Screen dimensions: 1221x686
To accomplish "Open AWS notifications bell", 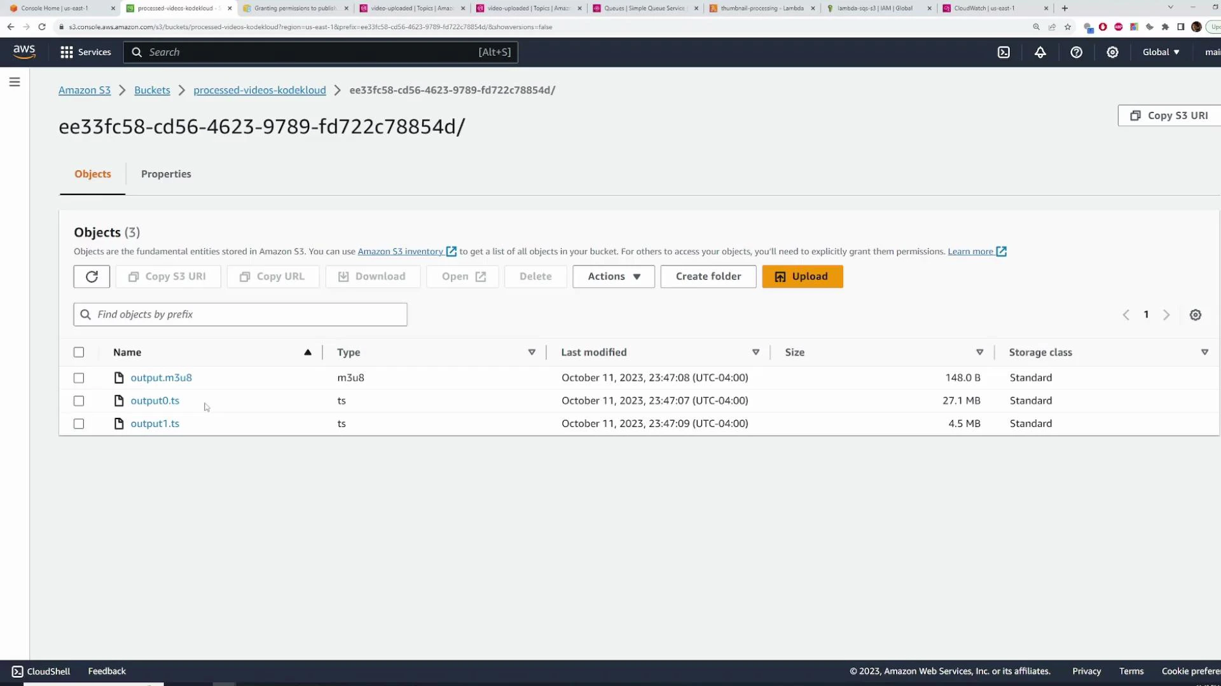I will (1040, 52).
